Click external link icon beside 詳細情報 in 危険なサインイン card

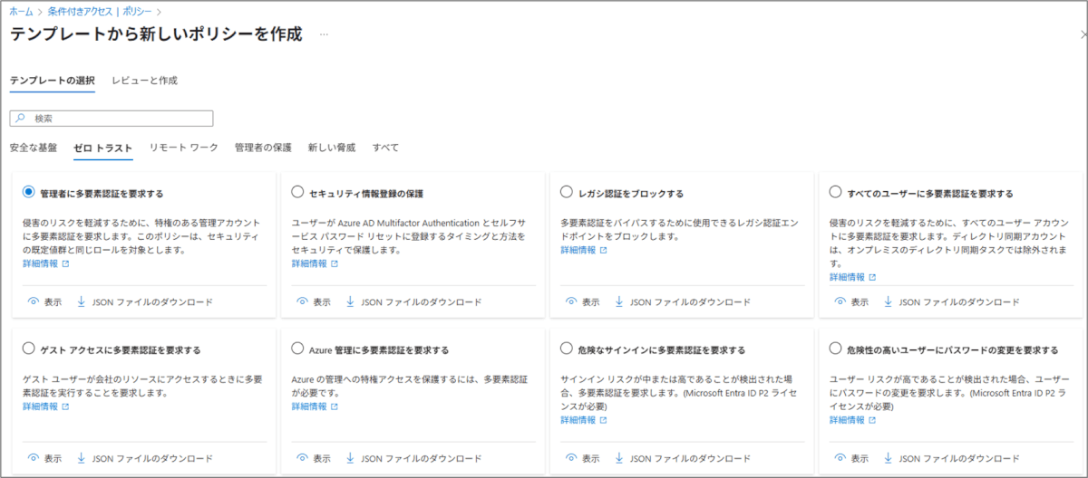click(603, 420)
